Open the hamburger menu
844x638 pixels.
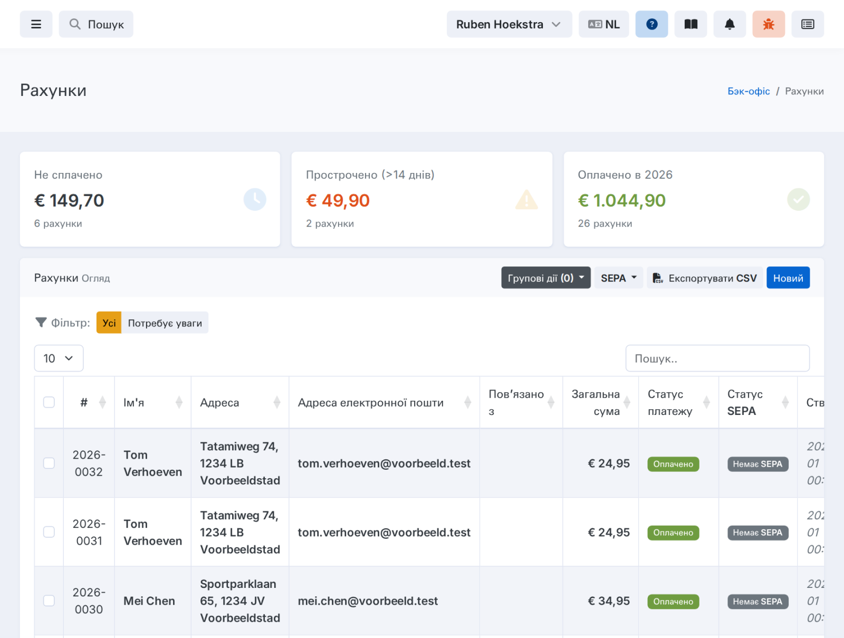[36, 24]
